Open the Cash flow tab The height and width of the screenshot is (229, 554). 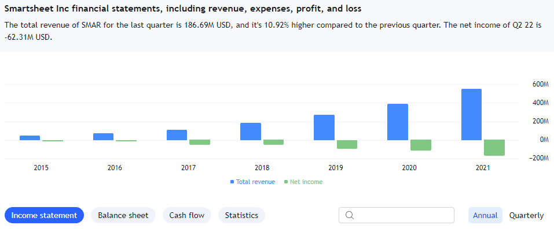(187, 215)
